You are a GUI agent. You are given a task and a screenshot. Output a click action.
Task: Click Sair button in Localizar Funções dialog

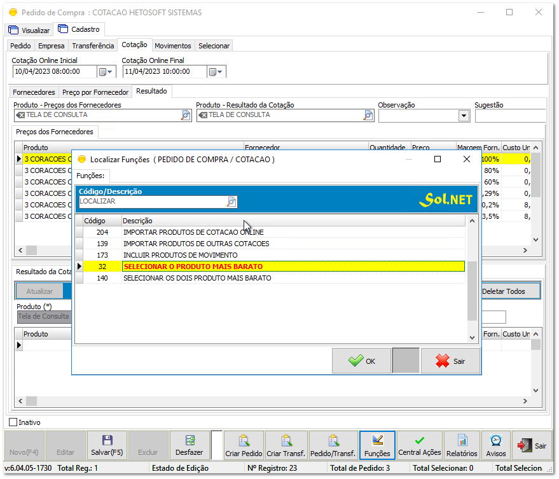(x=450, y=361)
